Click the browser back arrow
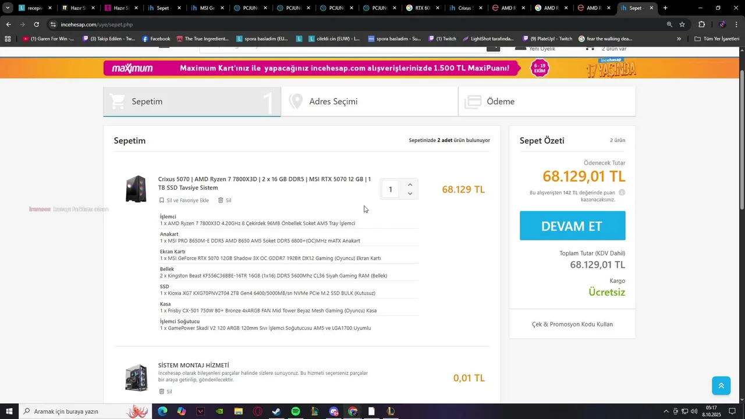 (8, 24)
